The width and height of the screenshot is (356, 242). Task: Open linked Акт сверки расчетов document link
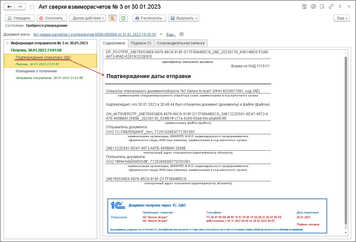pyautogui.click(x=94, y=35)
